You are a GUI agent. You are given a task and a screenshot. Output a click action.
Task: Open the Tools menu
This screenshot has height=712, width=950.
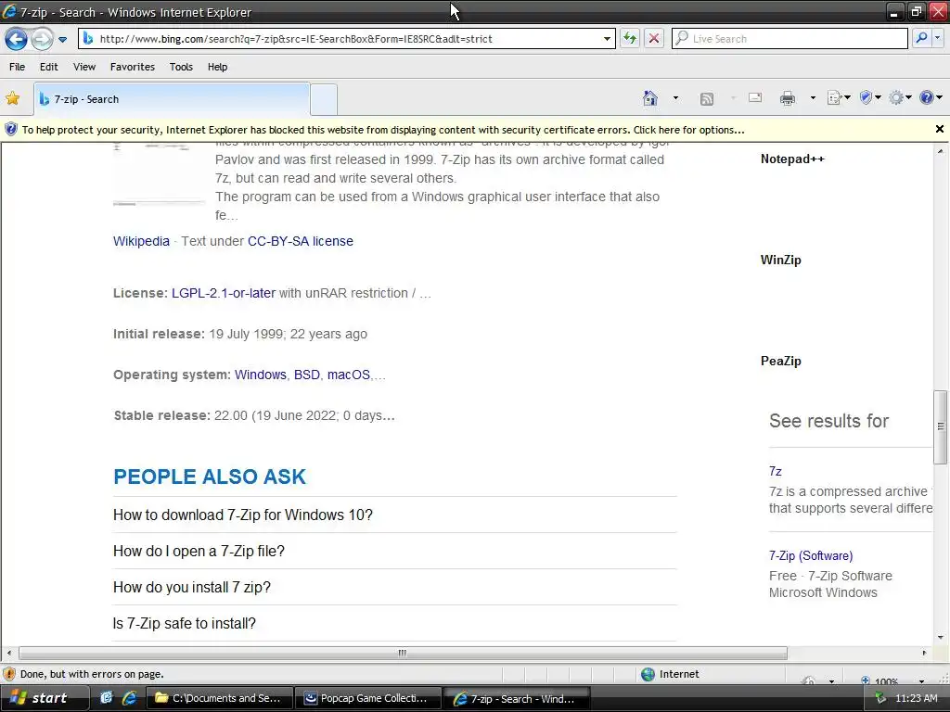181,67
